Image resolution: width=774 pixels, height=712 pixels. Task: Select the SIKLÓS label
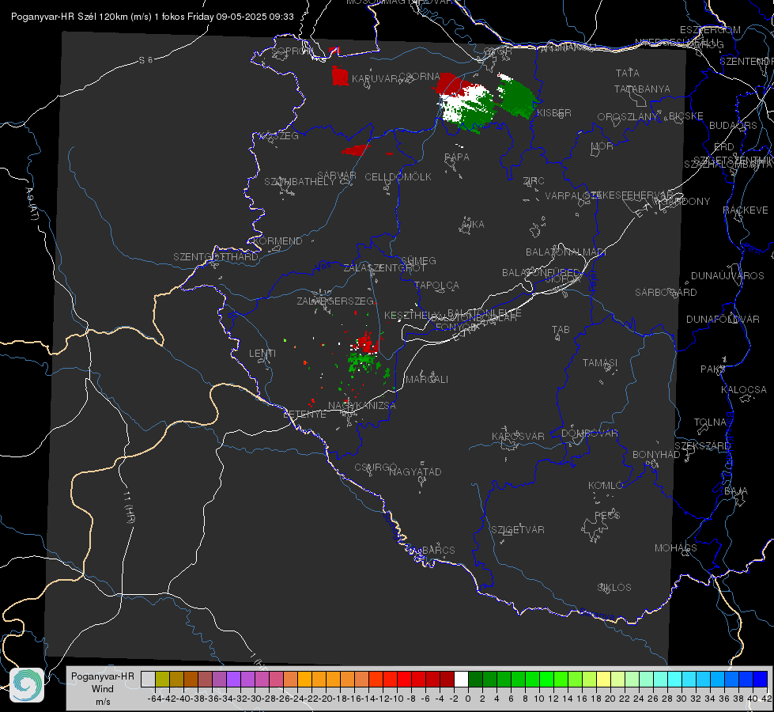coord(614,588)
